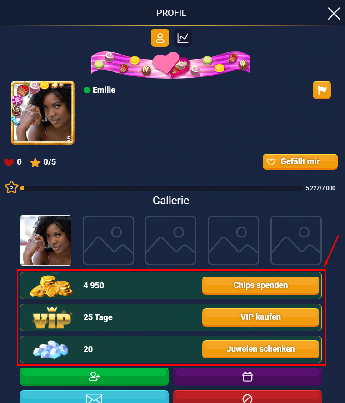Click the blue jewels icon
The image size is (345, 403).
[x=50, y=349]
